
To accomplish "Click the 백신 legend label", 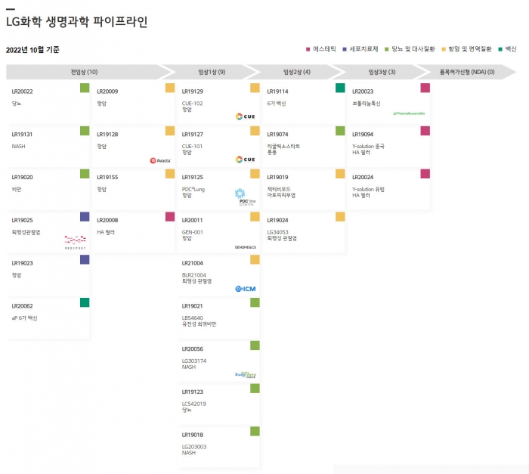I will (511, 49).
